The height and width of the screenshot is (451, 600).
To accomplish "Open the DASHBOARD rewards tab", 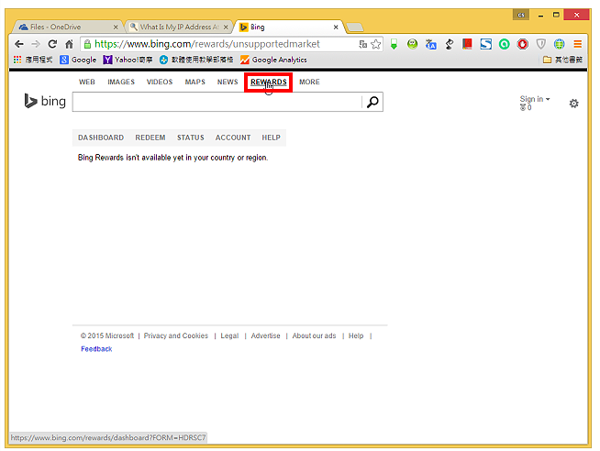I will tap(101, 137).
